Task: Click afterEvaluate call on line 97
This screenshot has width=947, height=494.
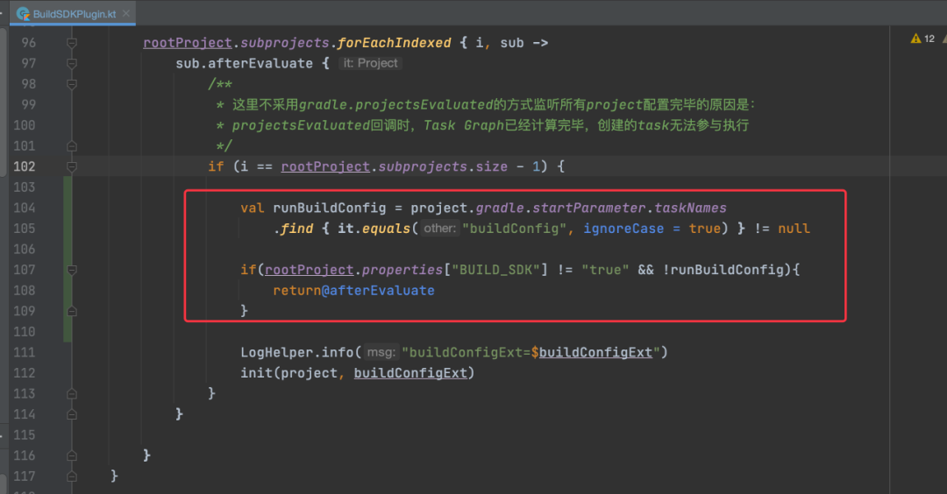Action: [260, 63]
